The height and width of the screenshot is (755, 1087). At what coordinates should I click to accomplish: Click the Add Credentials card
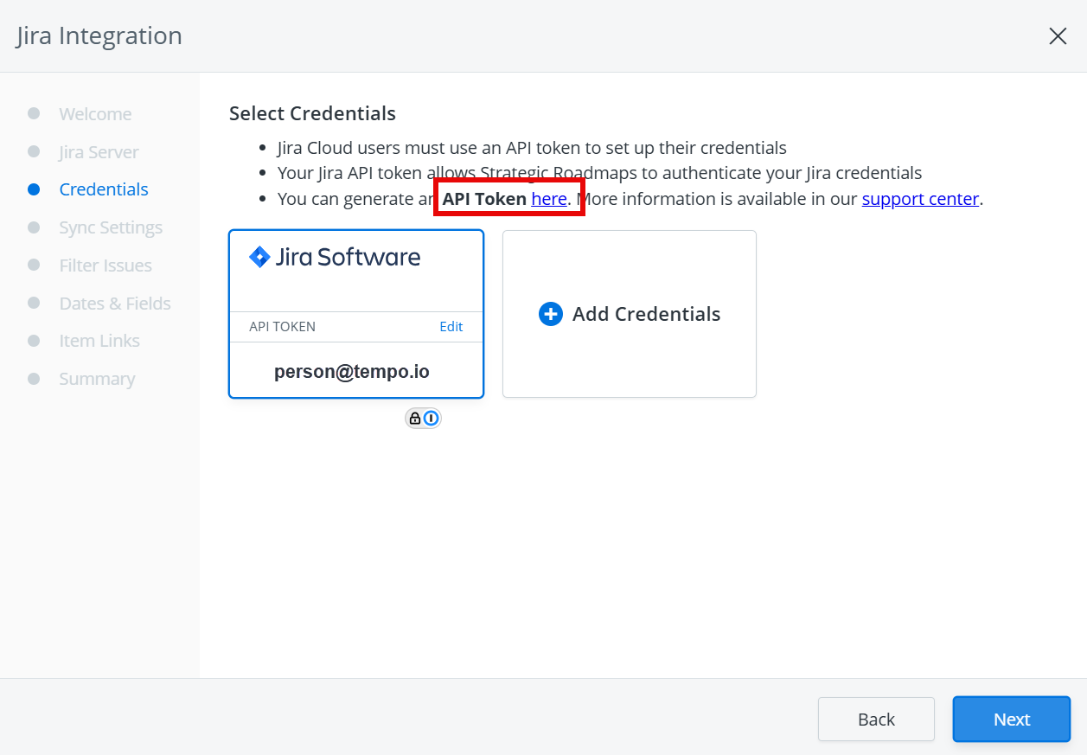(629, 314)
